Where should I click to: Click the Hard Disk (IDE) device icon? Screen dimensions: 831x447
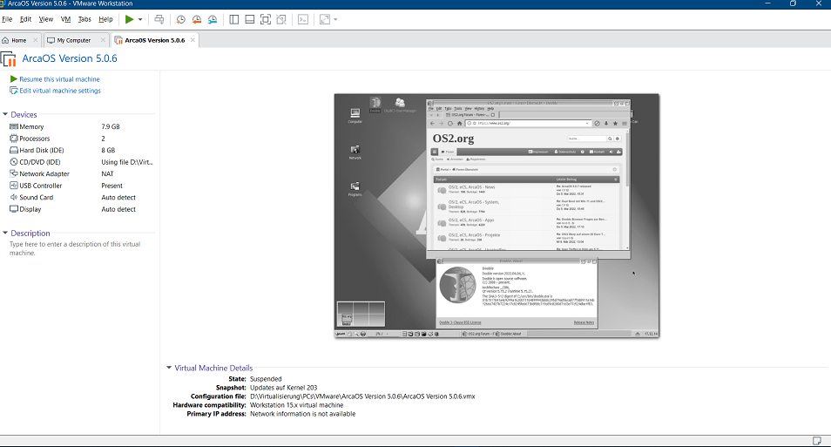click(x=14, y=150)
